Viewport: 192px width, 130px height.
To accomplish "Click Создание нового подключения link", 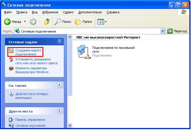I will point(28,52).
